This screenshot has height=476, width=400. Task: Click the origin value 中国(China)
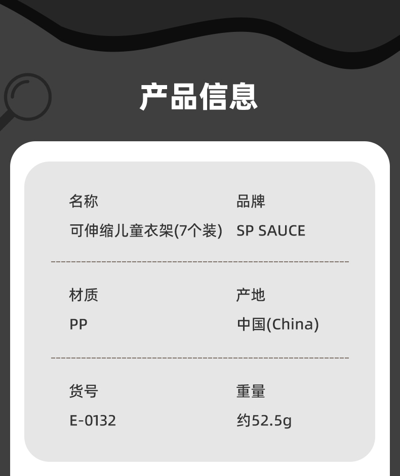[x=277, y=324]
